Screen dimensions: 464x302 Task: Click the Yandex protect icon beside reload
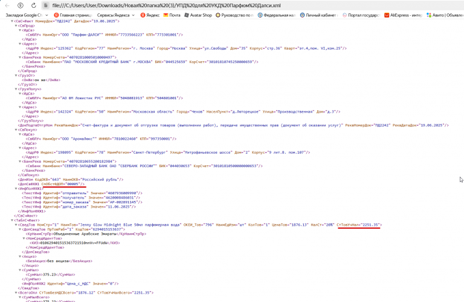(21, 5)
